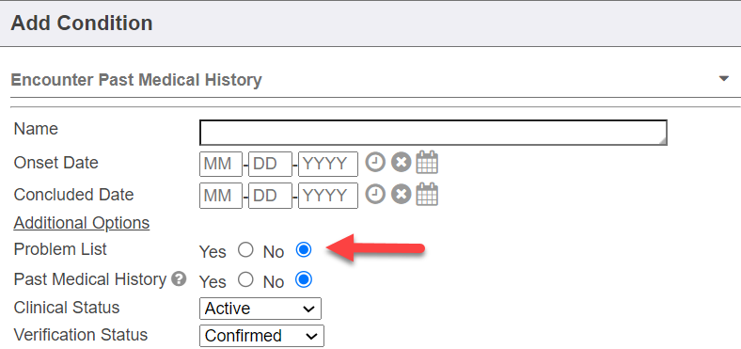Screen dimensions: 741x349
Task: Select Yes for Past Medical History
Action: click(x=245, y=280)
